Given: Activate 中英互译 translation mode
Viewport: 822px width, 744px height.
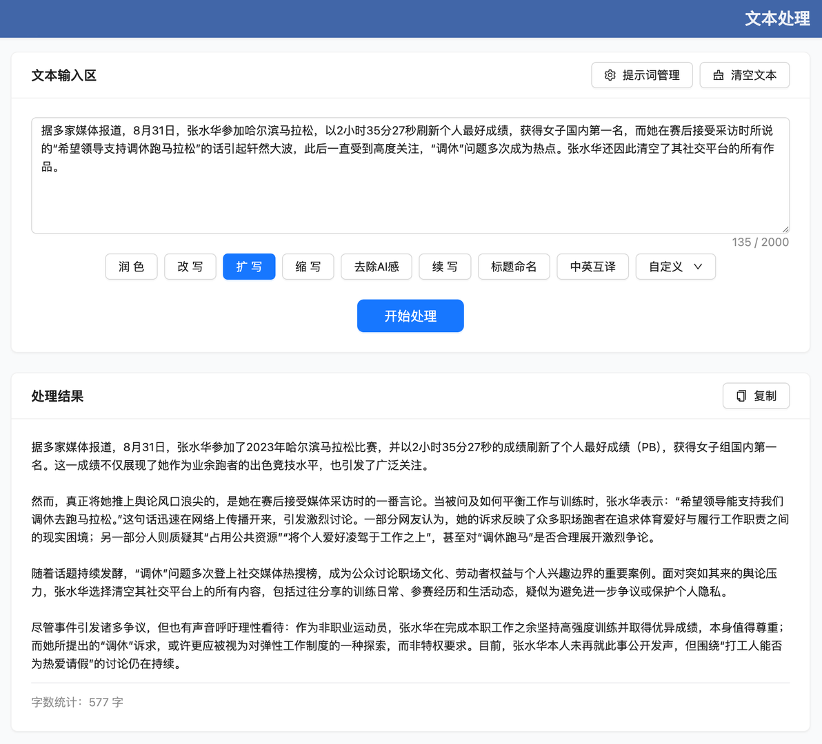Looking at the screenshot, I should [x=592, y=267].
